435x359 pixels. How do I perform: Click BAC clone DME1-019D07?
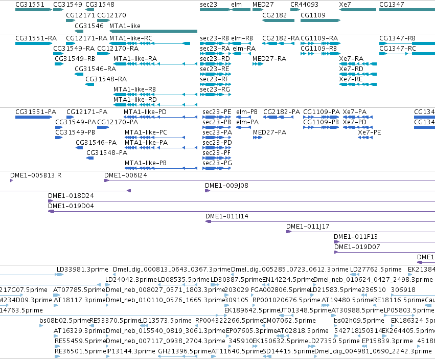[384, 252]
